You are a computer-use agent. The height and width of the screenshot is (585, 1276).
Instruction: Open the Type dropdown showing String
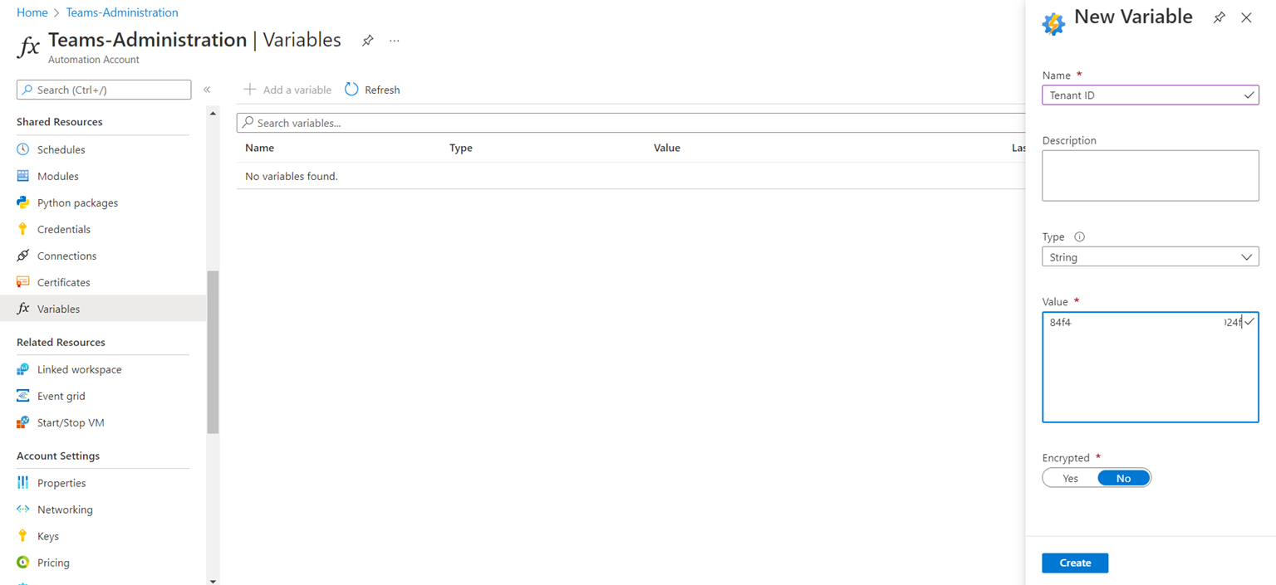point(1150,257)
